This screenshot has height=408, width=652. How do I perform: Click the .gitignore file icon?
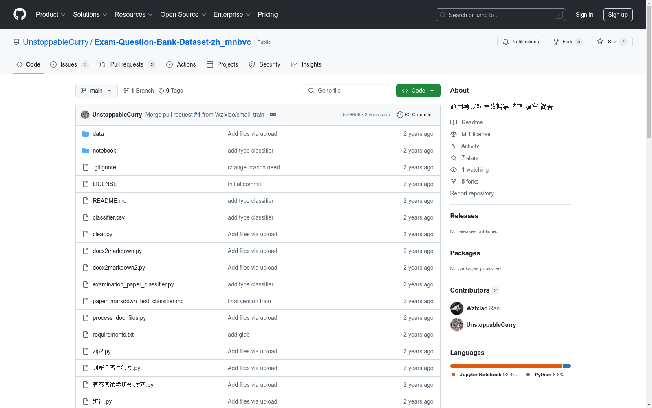point(86,167)
